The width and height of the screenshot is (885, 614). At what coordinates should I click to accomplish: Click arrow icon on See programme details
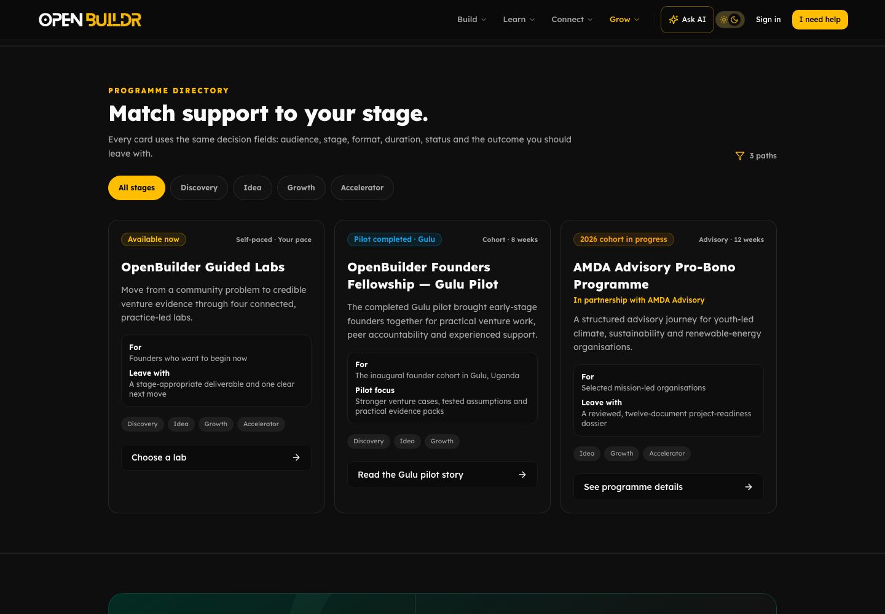(x=749, y=487)
